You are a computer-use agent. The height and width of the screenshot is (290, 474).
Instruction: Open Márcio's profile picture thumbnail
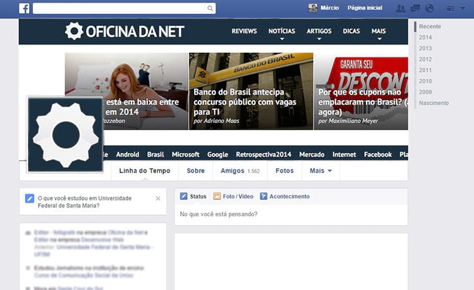coord(313,8)
